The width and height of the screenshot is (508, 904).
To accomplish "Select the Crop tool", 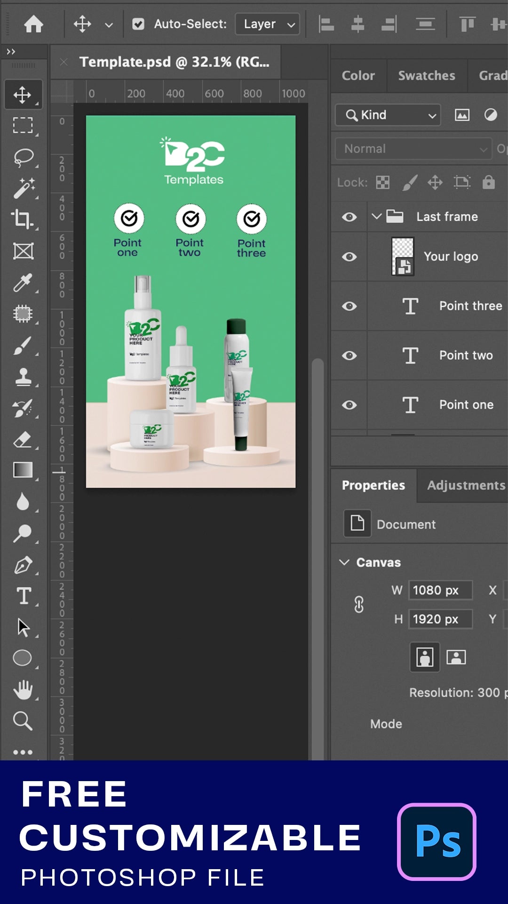I will (x=23, y=219).
